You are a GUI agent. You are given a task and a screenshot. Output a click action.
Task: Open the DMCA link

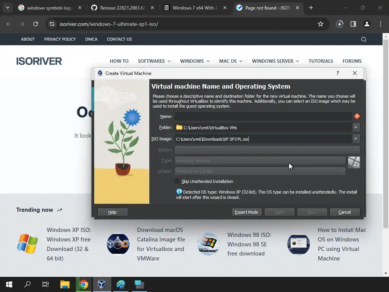click(x=91, y=39)
